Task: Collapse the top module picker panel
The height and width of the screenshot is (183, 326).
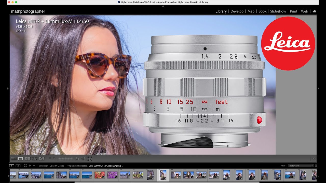Action: [x=163, y=6]
